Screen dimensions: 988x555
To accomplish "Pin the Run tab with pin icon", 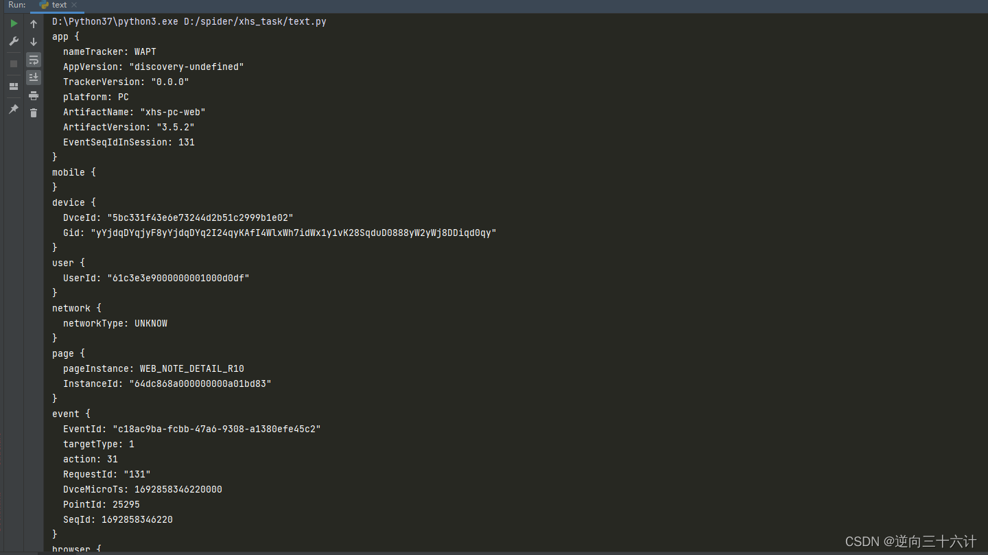I will (x=14, y=109).
